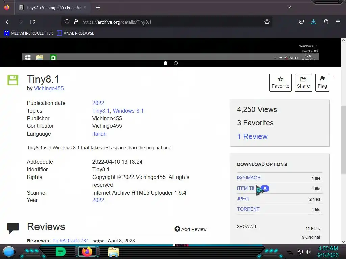
Task: Click the Favorite star button
Action: (x=280, y=83)
